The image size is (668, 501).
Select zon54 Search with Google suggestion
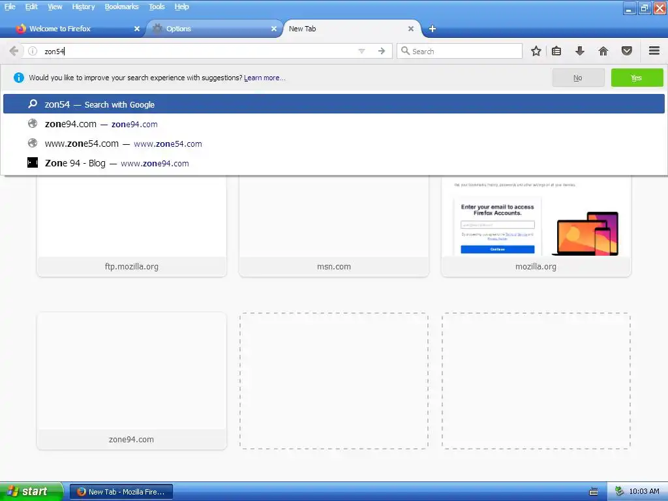[333, 104]
